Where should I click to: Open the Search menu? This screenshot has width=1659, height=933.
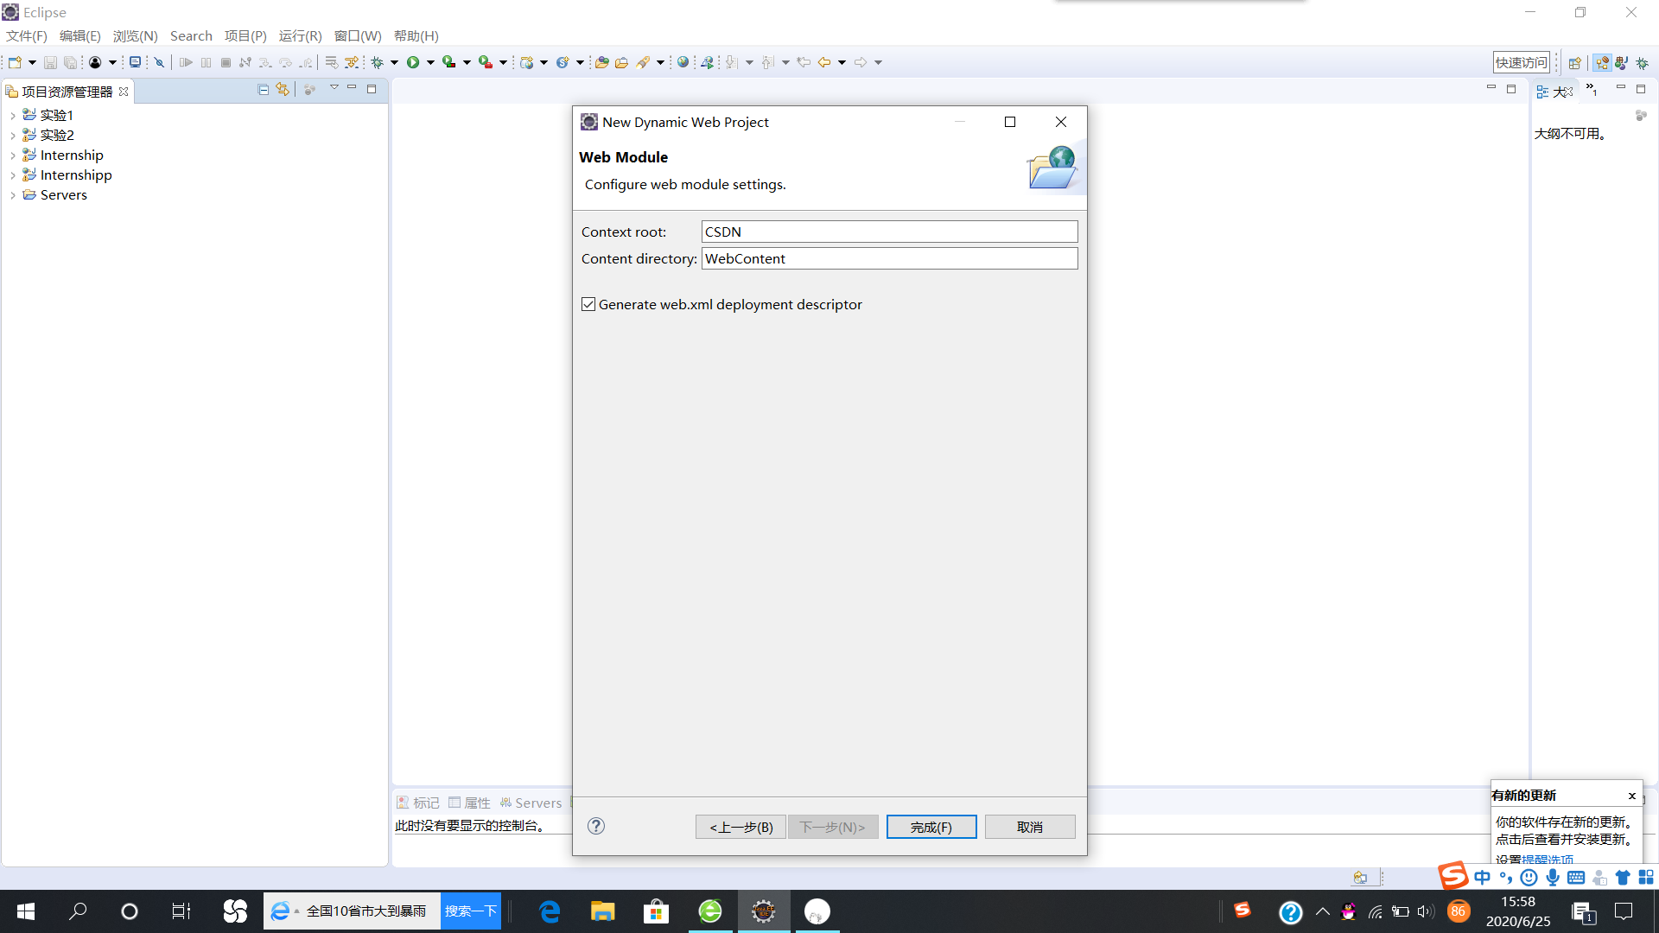tap(191, 35)
